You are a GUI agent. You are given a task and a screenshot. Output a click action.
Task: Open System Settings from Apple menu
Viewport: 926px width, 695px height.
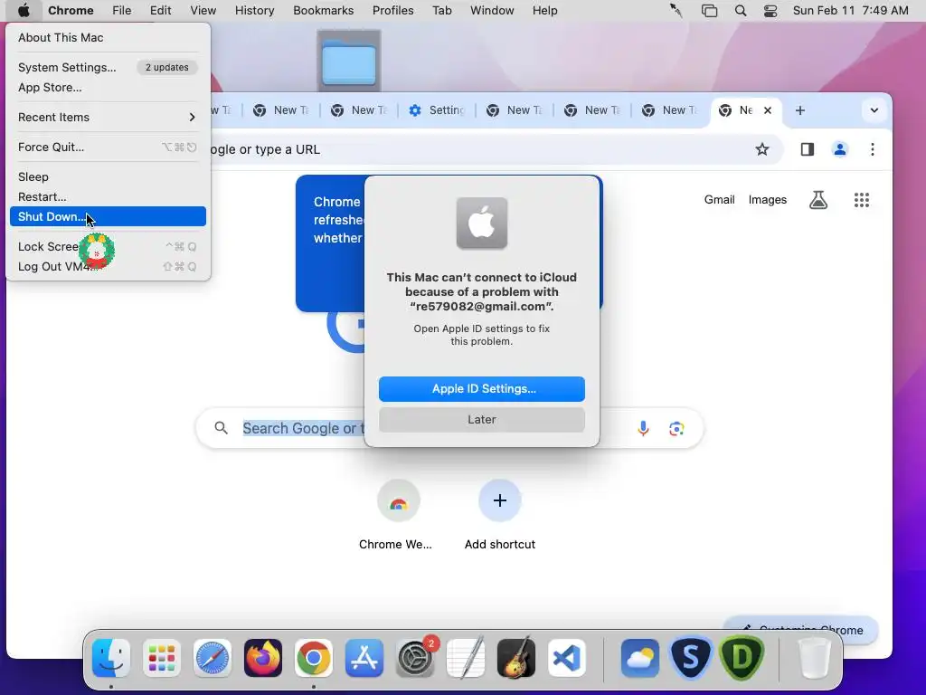tap(109, 67)
